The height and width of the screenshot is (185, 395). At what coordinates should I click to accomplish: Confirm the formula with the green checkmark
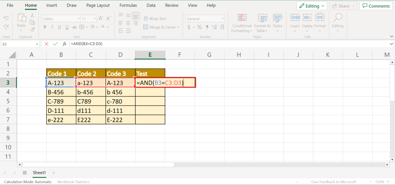(x=55, y=44)
